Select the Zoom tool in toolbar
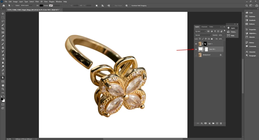259x140 pixels. point(3,89)
